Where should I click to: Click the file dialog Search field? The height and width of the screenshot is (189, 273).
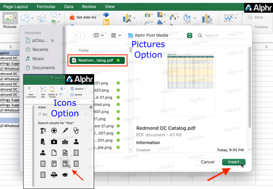[220, 36]
